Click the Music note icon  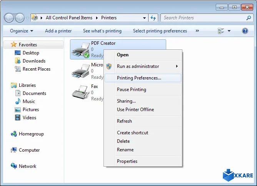pyautogui.click(x=18, y=101)
